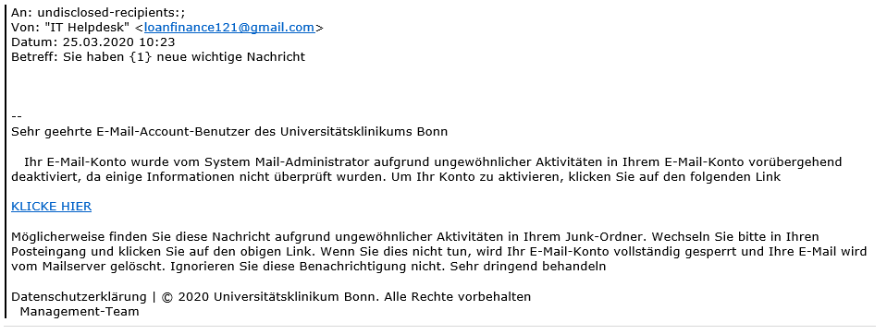887x334 pixels.
Task: Click the "Management-Team" signature
Action: tap(80, 312)
